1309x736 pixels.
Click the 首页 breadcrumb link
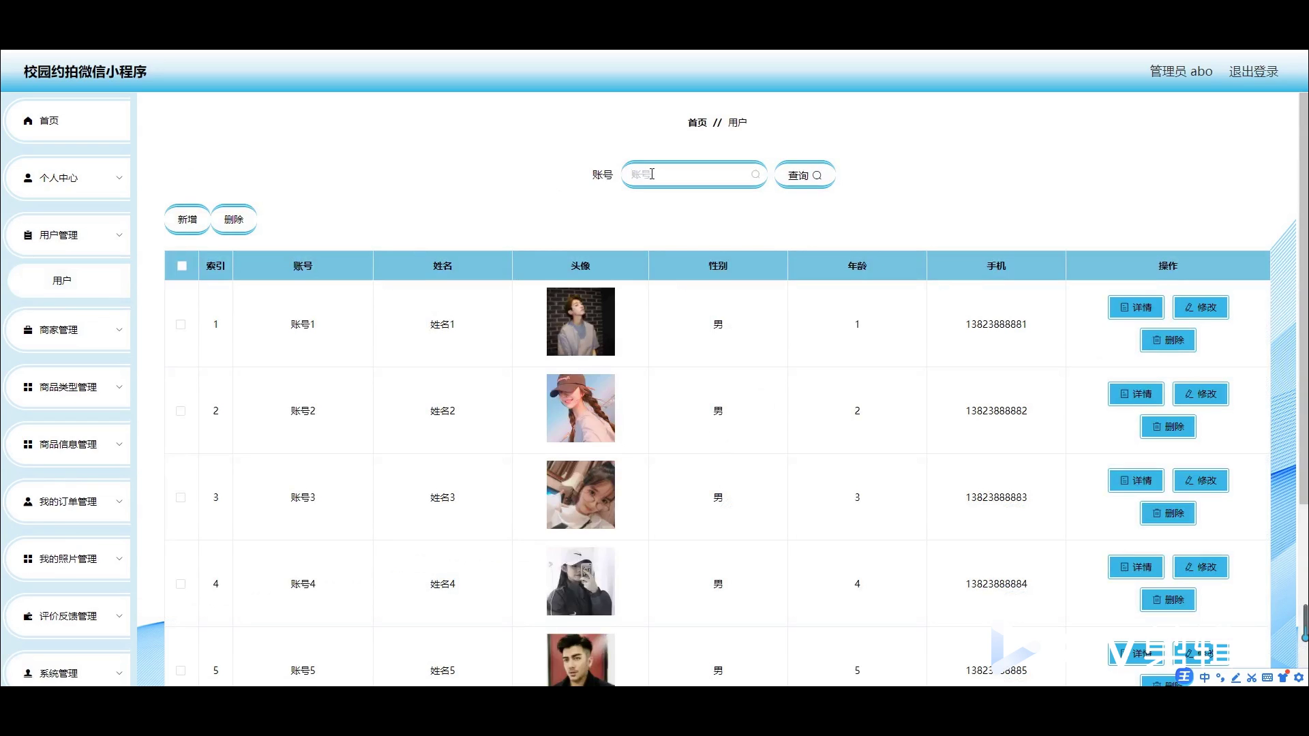point(697,123)
